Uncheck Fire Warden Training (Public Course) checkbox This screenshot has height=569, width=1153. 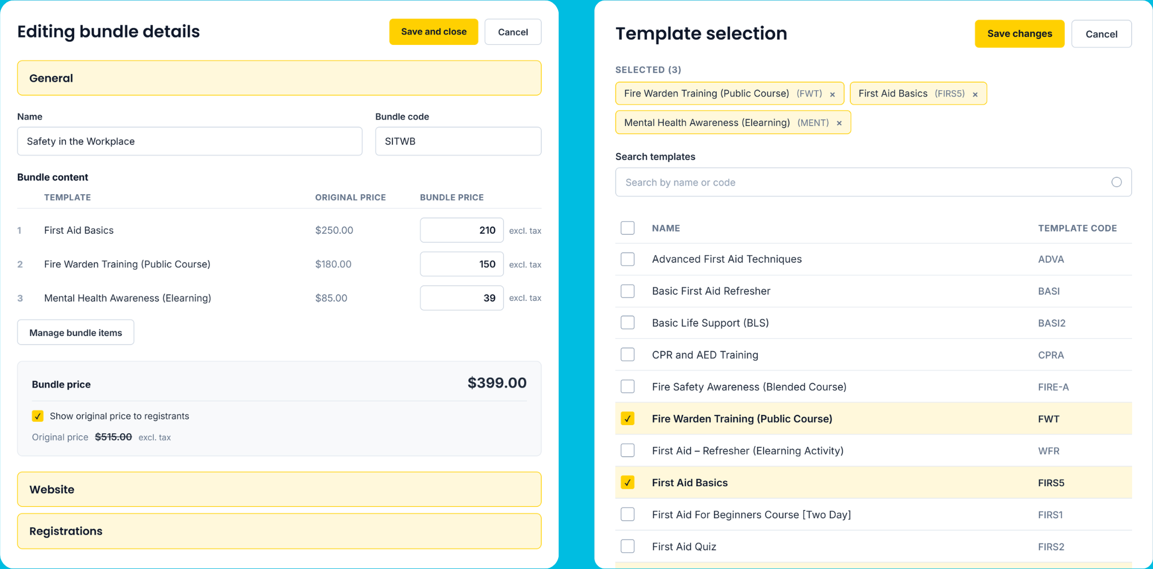[627, 419]
